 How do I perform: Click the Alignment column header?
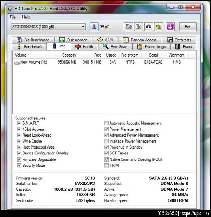(177, 55)
